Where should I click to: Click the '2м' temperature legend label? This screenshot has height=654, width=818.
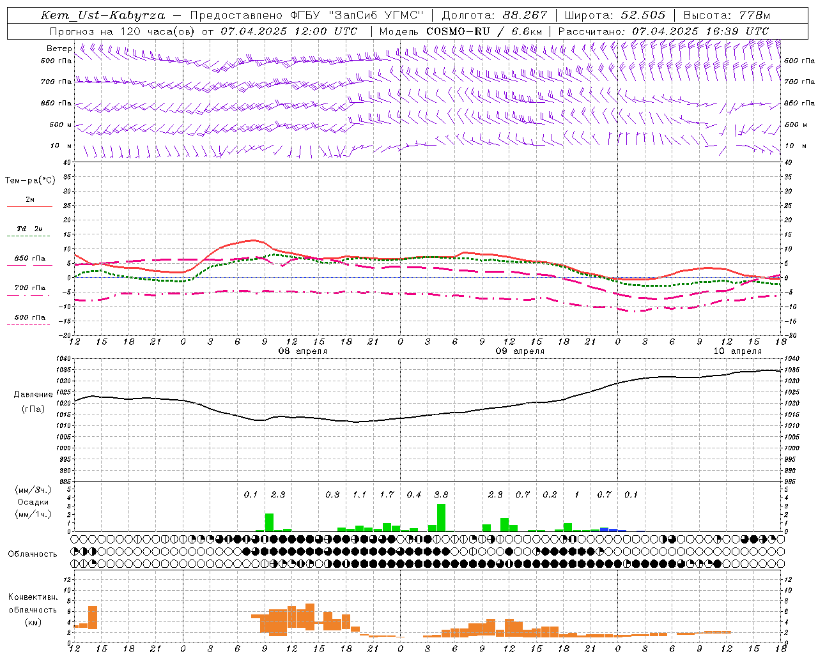point(30,200)
